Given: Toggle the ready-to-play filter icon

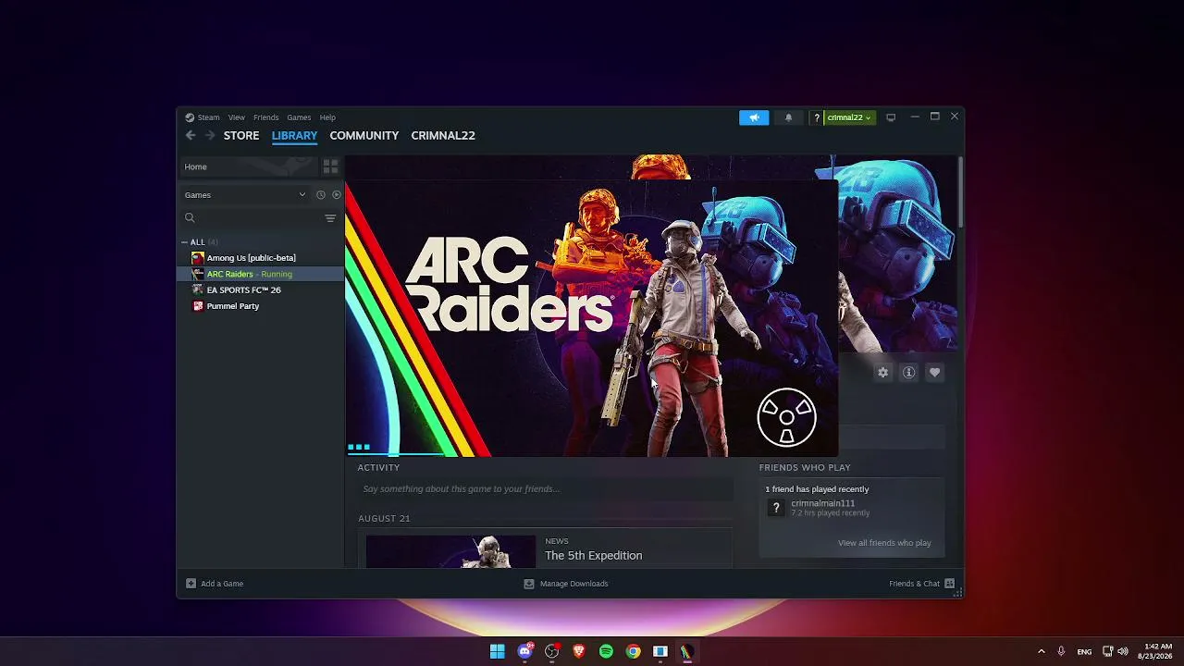Looking at the screenshot, I should [x=337, y=195].
